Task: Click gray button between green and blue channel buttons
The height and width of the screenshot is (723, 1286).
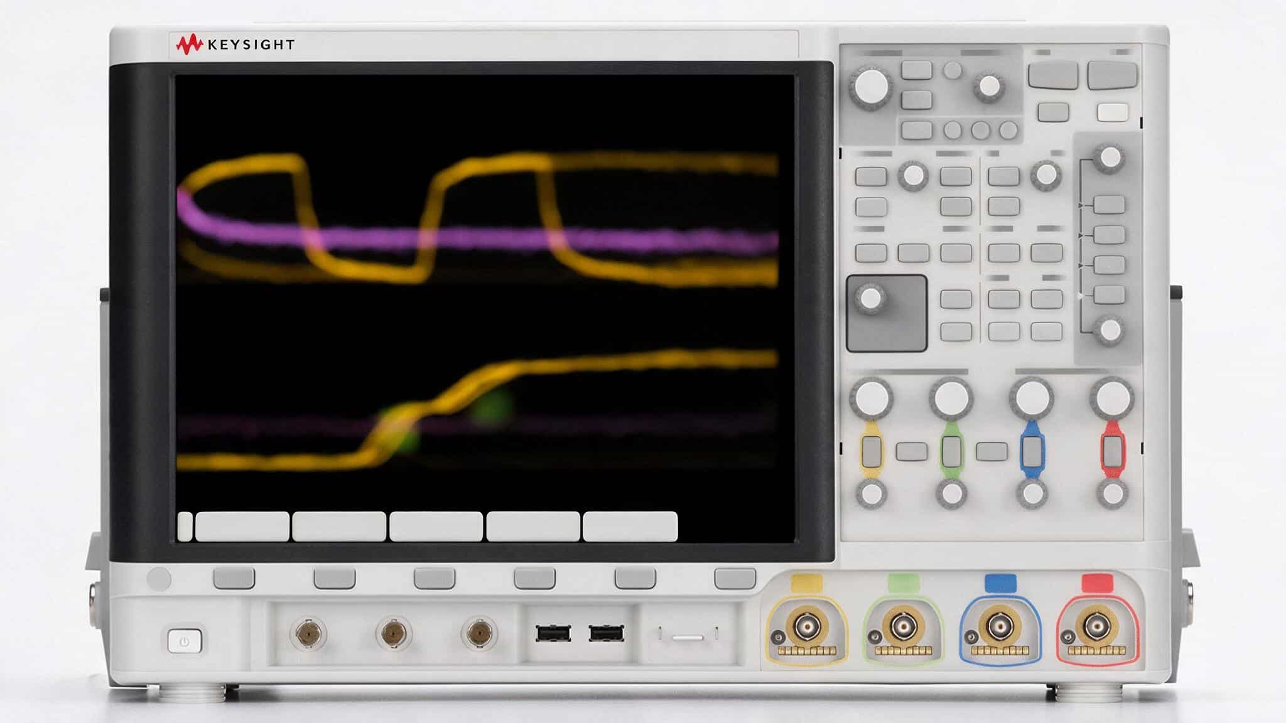Action: click(x=992, y=451)
